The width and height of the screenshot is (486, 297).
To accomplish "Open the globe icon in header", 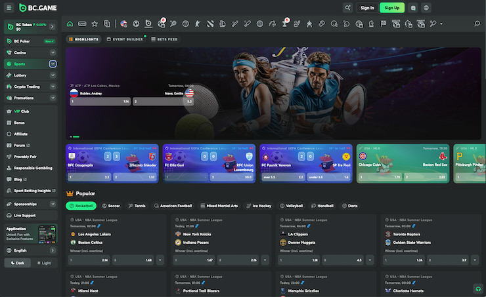I will pyautogui.click(x=426, y=8).
